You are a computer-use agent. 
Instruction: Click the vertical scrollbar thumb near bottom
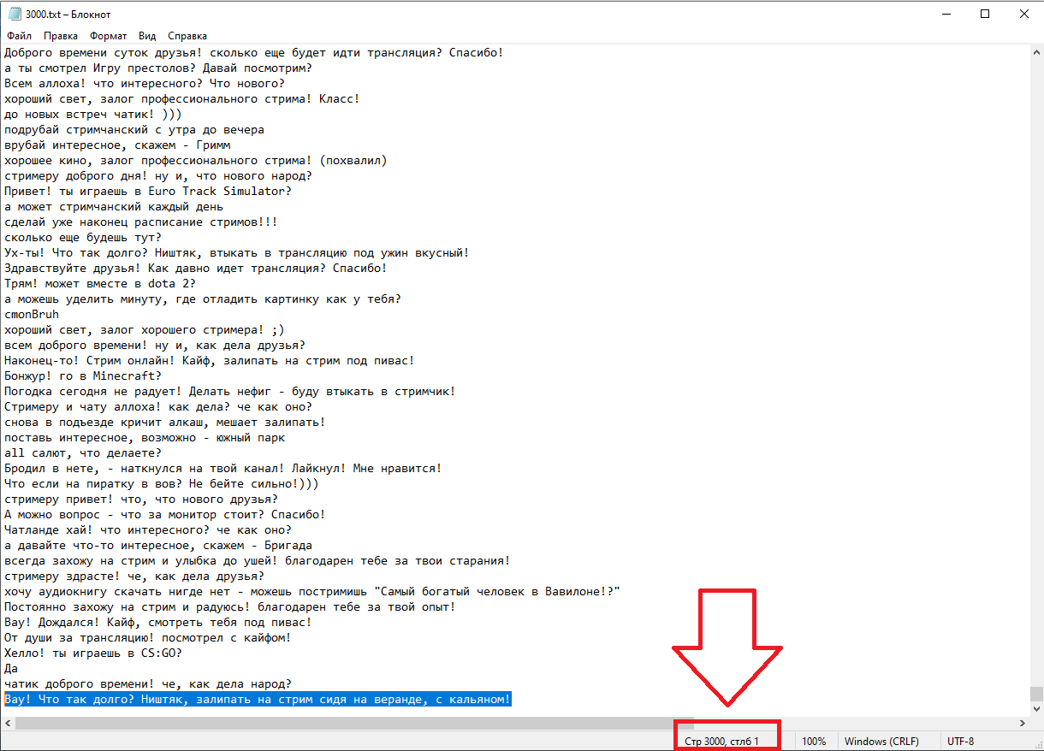click(1036, 694)
